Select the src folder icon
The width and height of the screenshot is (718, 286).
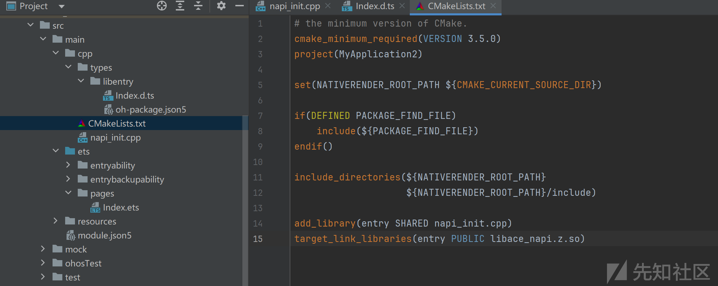45,25
